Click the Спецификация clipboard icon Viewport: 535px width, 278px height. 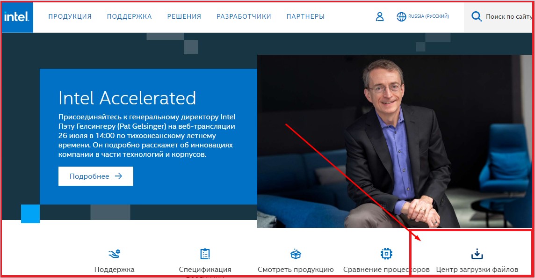205,254
